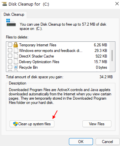Click the file icon next to DirectX Shader Cache

coord(16,56)
